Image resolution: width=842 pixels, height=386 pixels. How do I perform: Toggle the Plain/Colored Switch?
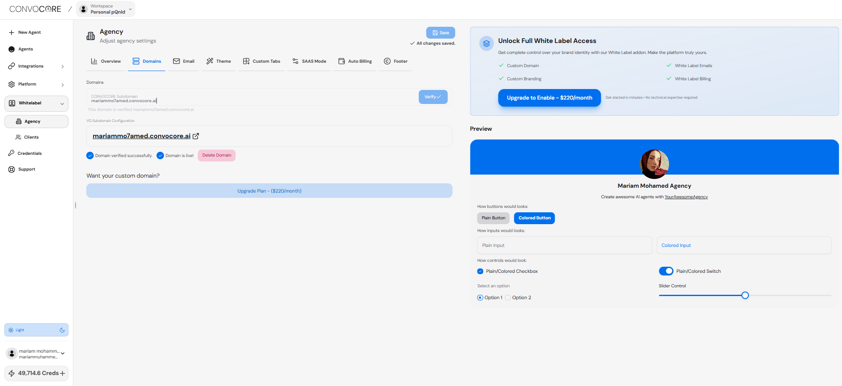pyautogui.click(x=666, y=271)
